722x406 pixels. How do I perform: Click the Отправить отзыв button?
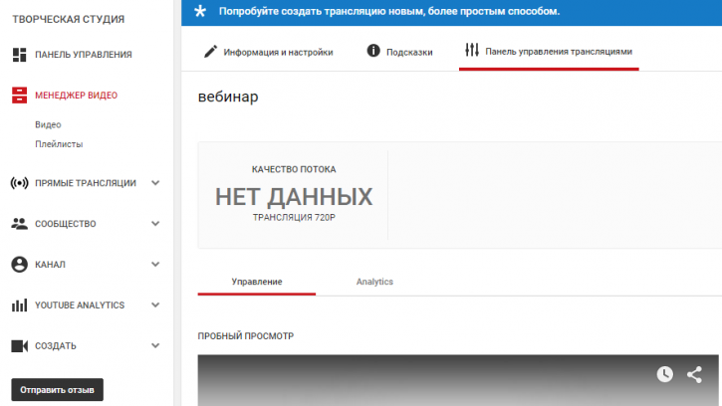click(57, 390)
